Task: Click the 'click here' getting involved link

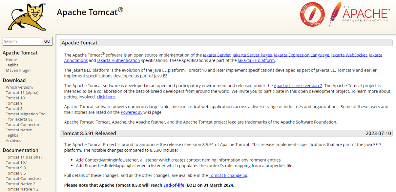Action: pos(106,97)
